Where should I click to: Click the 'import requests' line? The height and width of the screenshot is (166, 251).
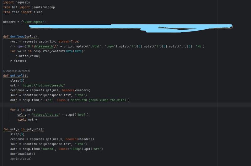click(16, 3)
